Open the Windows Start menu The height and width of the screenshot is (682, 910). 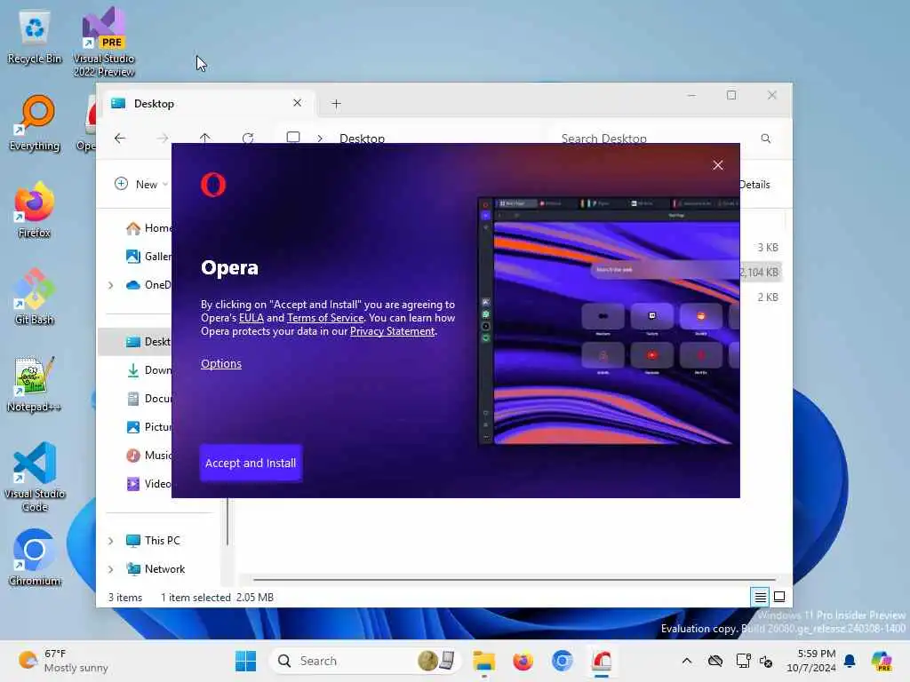(x=246, y=661)
